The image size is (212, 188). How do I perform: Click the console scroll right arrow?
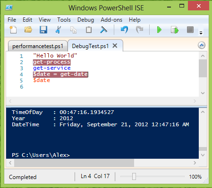pyautogui.click(x=195, y=163)
